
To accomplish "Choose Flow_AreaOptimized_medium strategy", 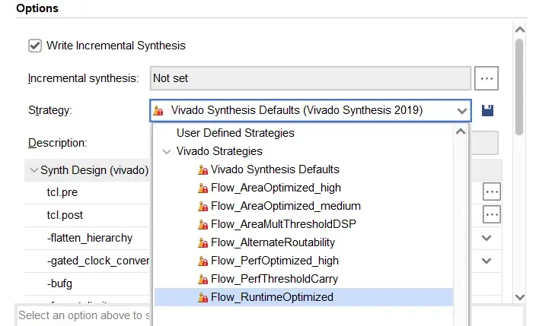I will pyautogui.click(x=286, y=206).
